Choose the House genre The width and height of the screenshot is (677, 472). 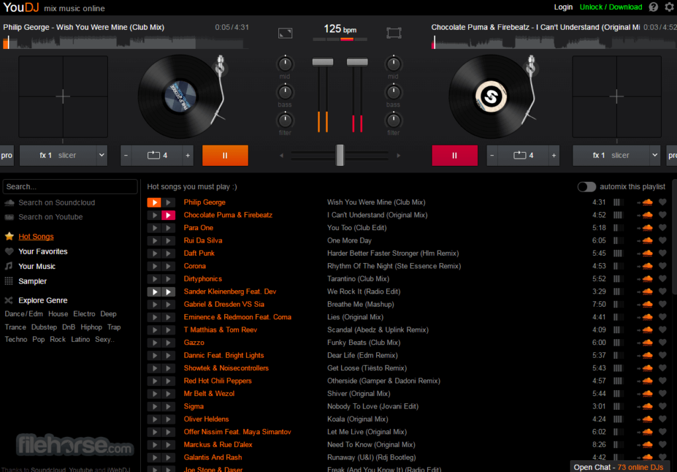click(58, 314)
